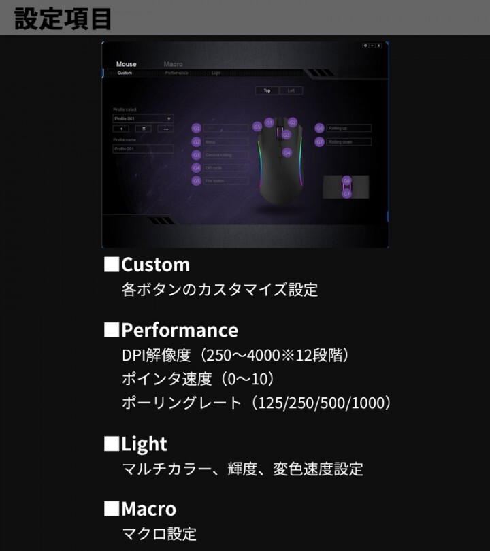The height and width of the screenshot is (551, 490).
Task: Delete the profile with the trash icon
Action: coord(144,129)
